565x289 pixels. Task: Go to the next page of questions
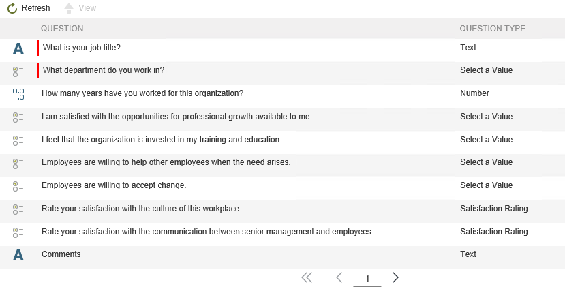(x=396, y=277)
